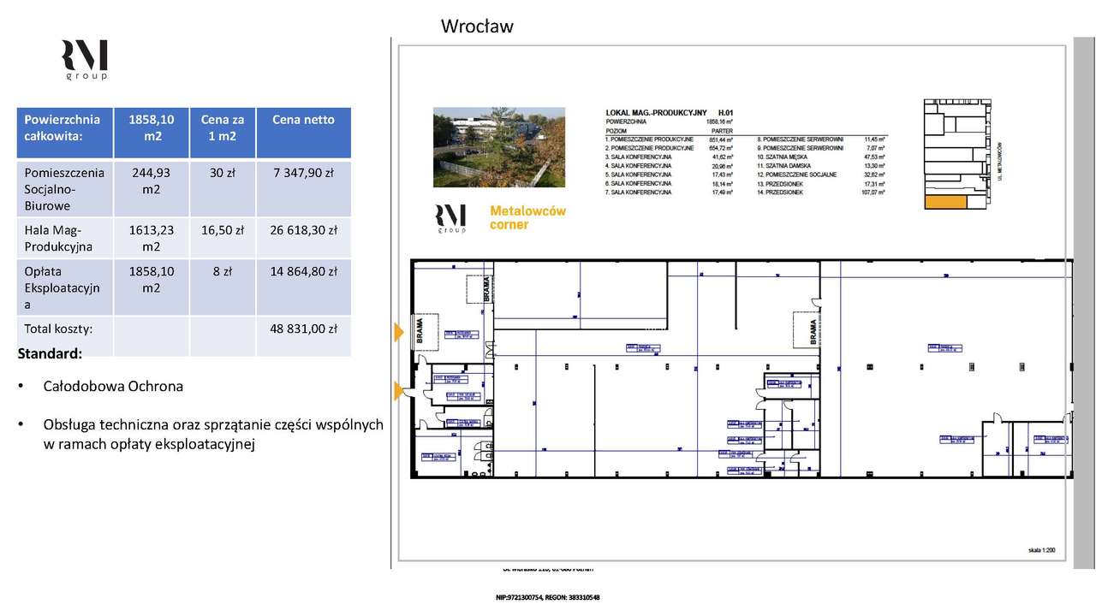
Task: Select the "26 618,30 zł" net price cell
Action: point(303,238)
